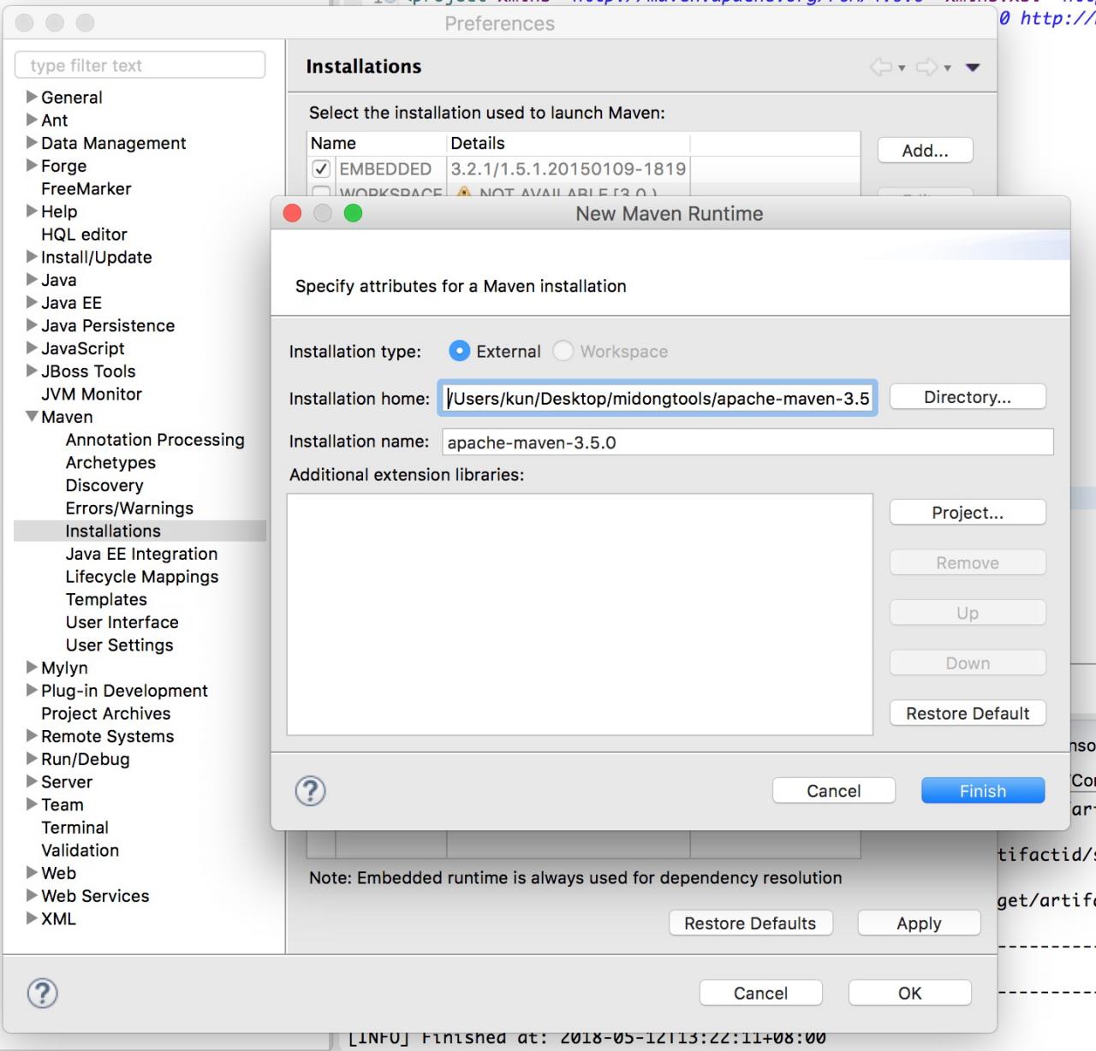Expand the JBoss Tools tree node
Image resolution: width=1096 pixels, height=1051 pixels.
tap(32, 371)
